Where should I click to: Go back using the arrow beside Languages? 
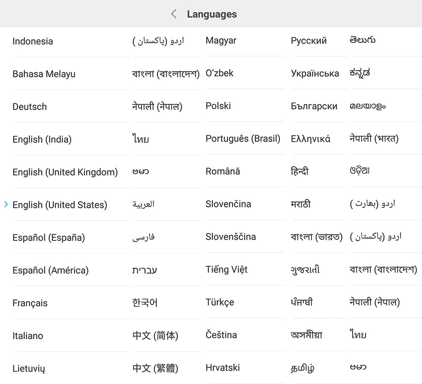pyautogui.click(x=174, y=14)
